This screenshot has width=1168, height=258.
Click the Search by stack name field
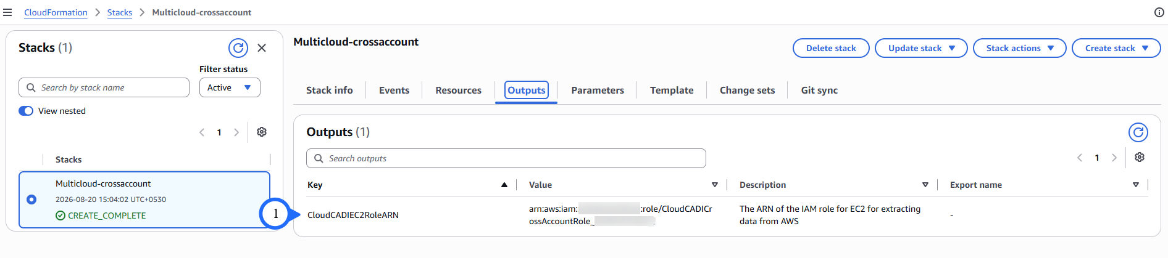[104, 87]
